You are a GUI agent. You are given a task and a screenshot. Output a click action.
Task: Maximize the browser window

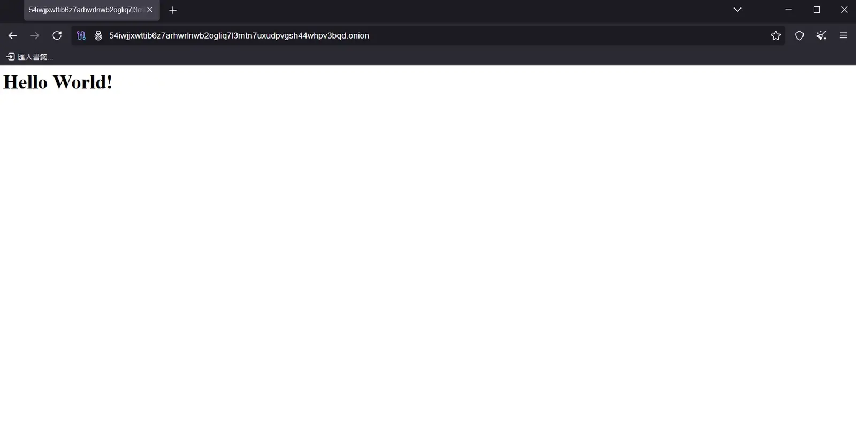tap(816, 10)
